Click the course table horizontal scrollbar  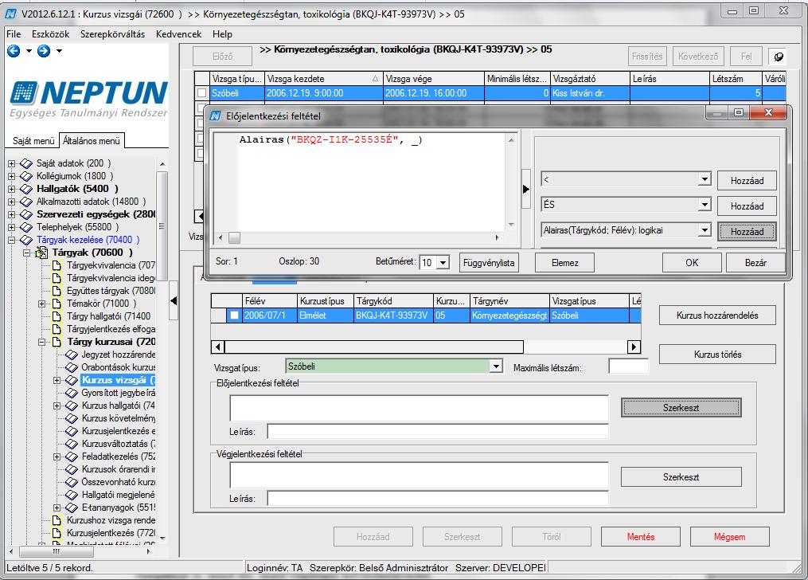pyautogui.click(x=426, y=347)
